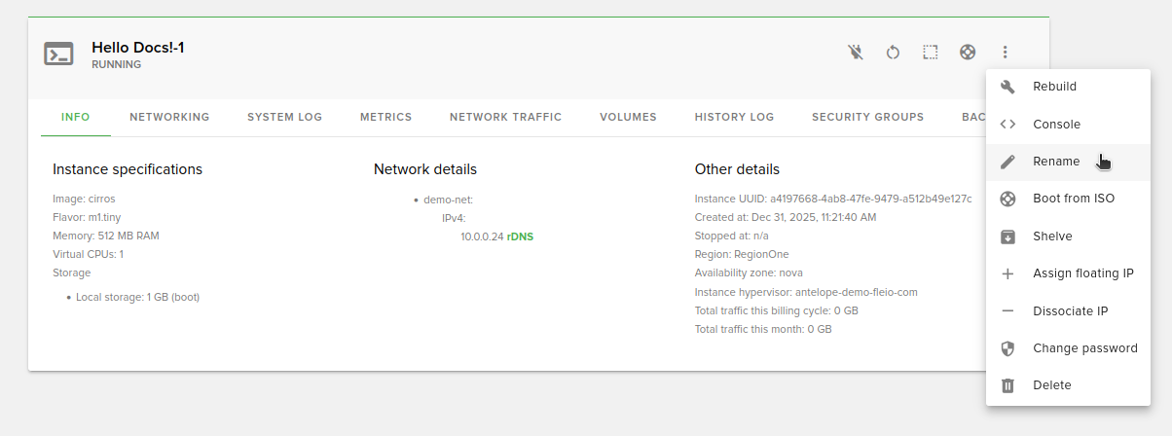Switch to the Networking tab

pos(169,117)
